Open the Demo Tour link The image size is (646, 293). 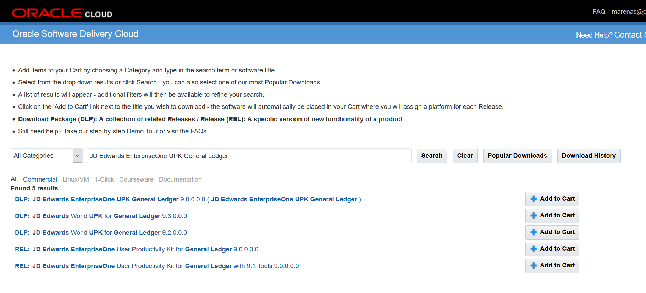pos(142,131)
